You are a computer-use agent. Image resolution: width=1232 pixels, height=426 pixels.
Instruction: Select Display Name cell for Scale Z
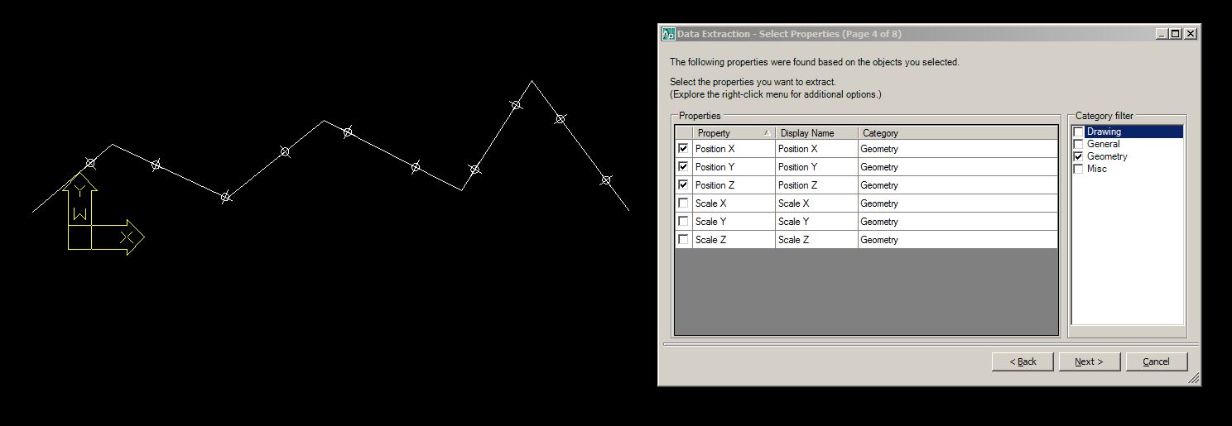tap(816, 240)
